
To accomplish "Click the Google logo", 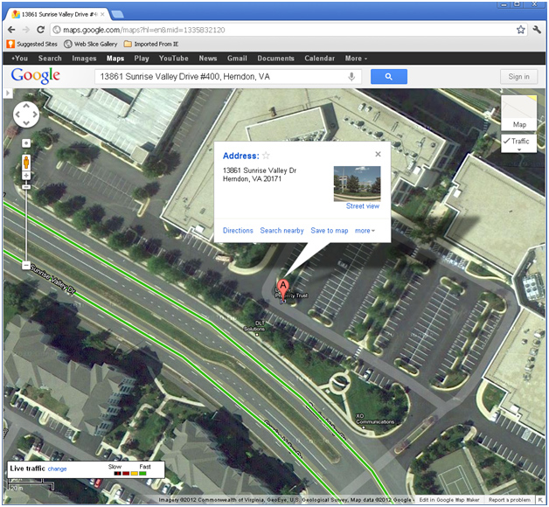I will [x=35, y=76].
